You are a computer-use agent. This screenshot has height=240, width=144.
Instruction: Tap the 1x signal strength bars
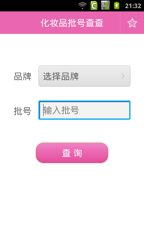[x=105, y=8]
